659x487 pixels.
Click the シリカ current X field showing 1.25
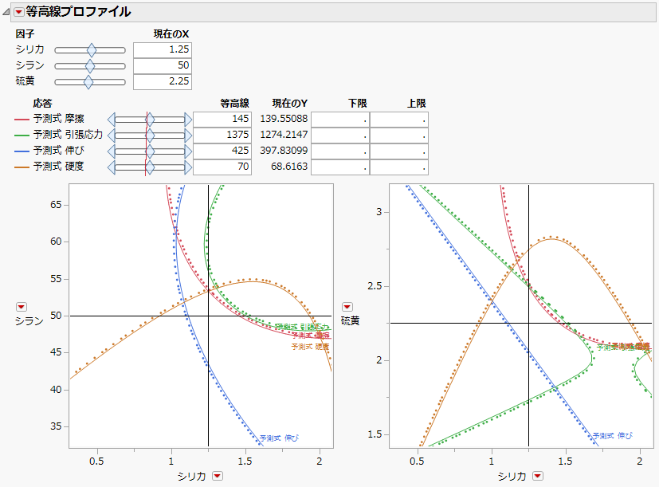[163, 50]
